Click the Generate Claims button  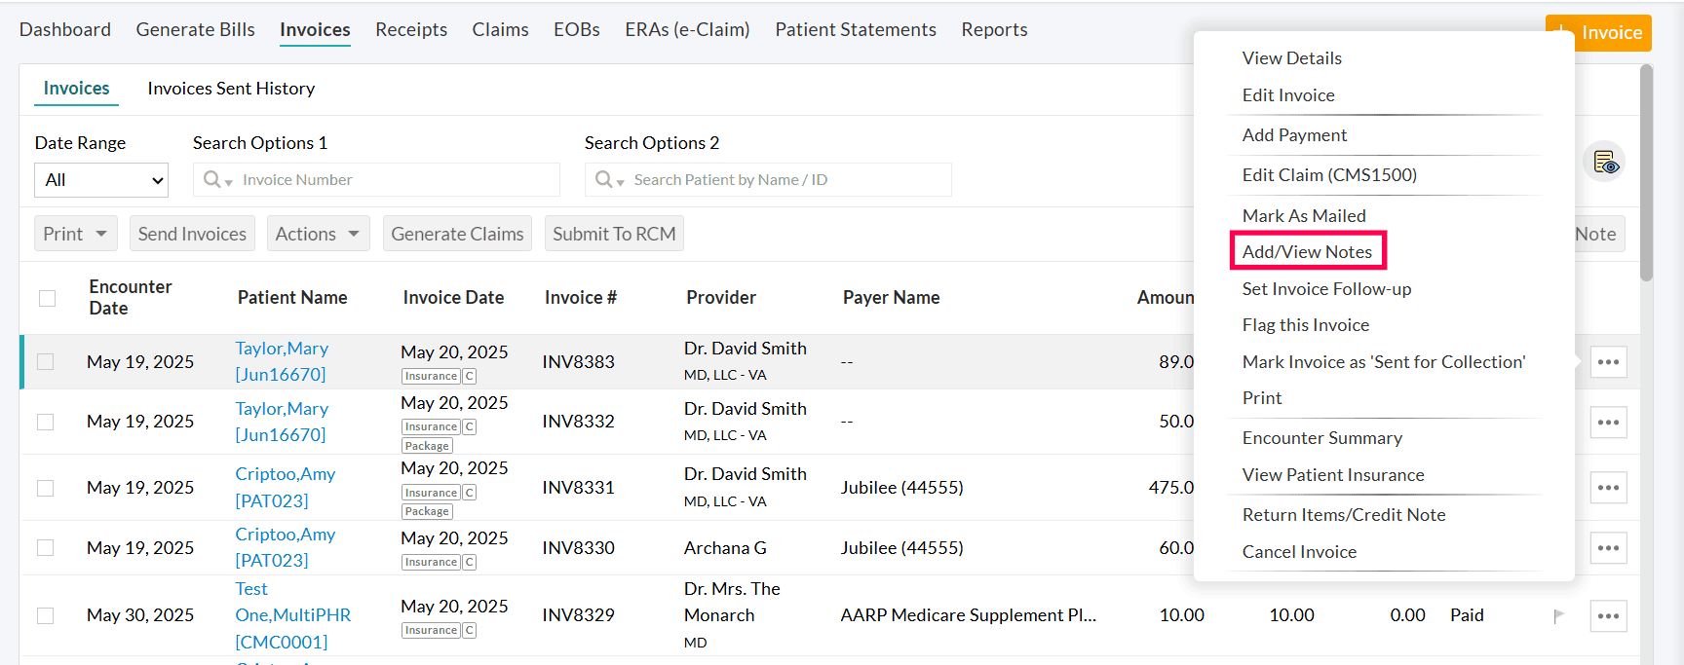pyautogui.click(x=457, y=234)
